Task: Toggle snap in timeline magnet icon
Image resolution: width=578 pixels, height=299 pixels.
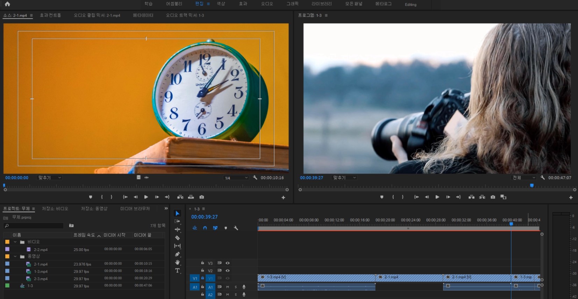Action: pyautogui.click(x=205, y=228)
